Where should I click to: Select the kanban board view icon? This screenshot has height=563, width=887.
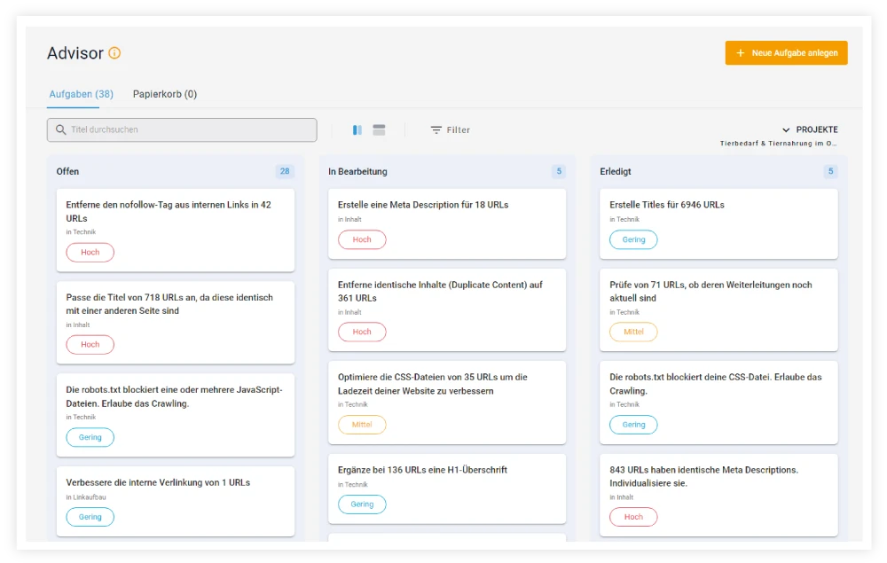pos(357,129)
